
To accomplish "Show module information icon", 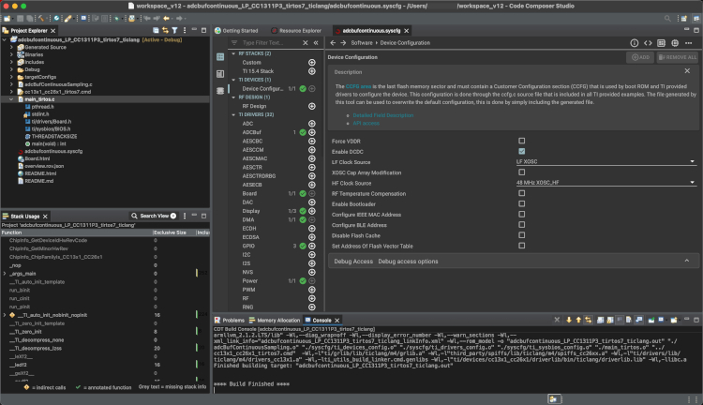I will (x=634, y=43).
